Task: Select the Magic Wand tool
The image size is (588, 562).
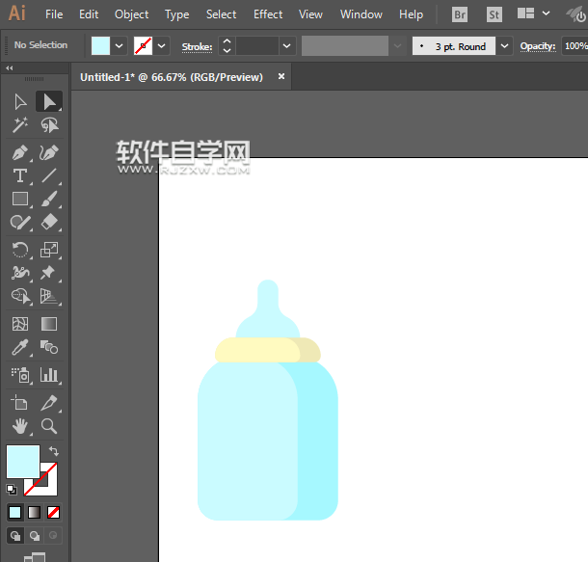Action: pyautogui.click(x=19, y=125)
